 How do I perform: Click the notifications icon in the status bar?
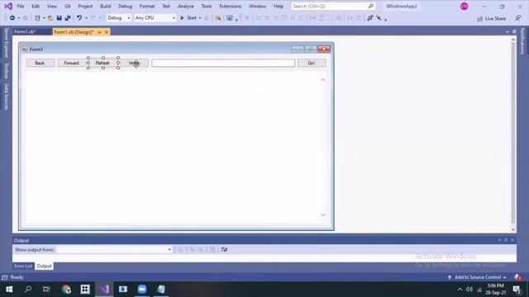(518, 277)
